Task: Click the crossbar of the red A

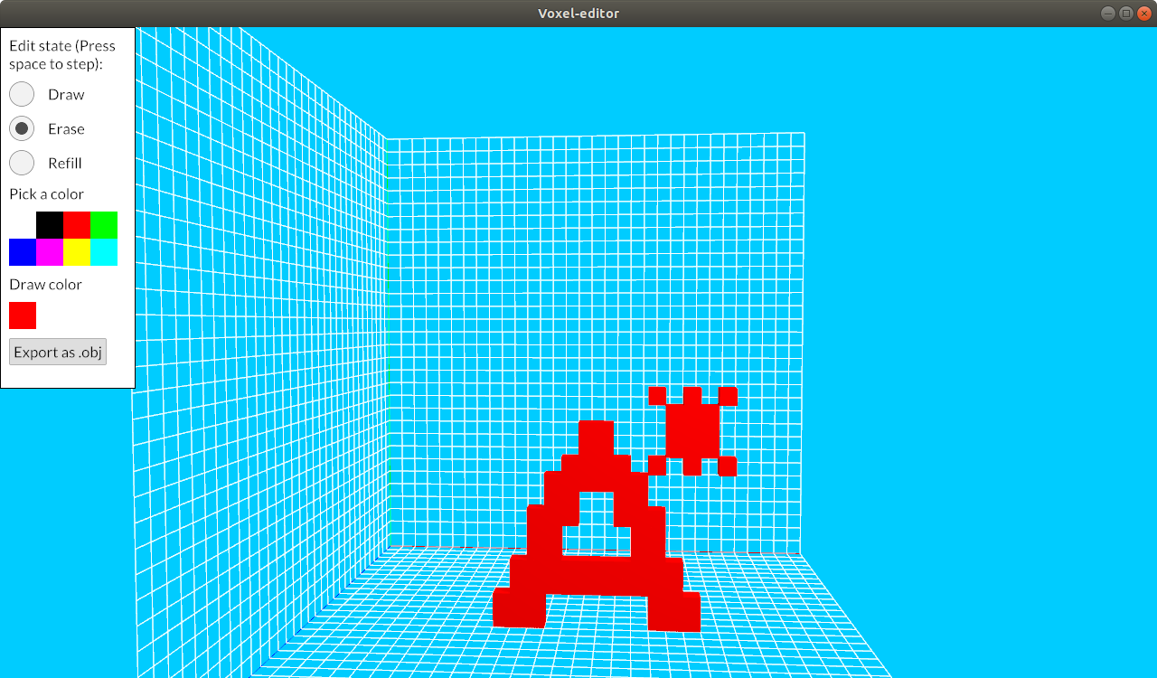Action: [597, 575]
